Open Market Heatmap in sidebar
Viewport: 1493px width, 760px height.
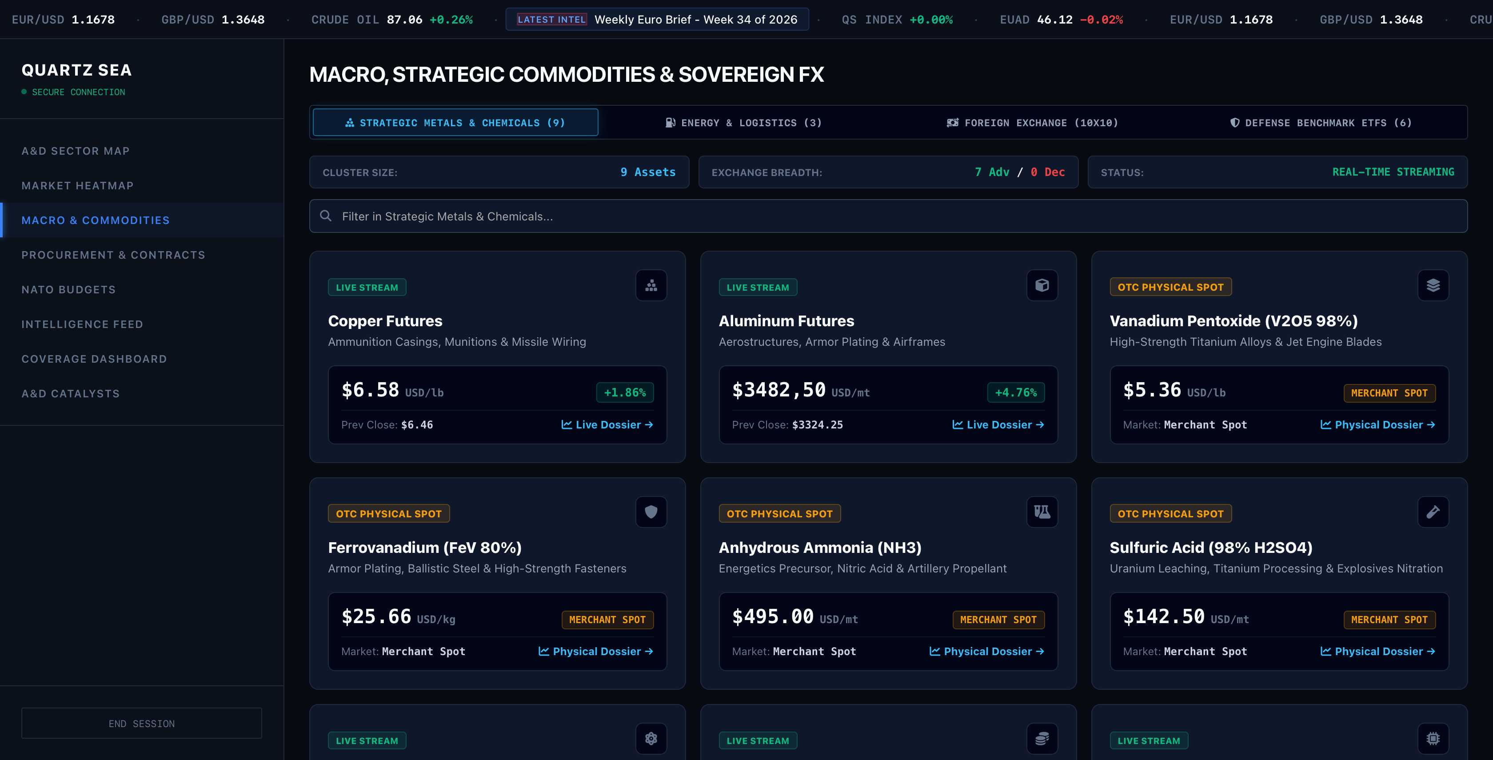[142, 185]
